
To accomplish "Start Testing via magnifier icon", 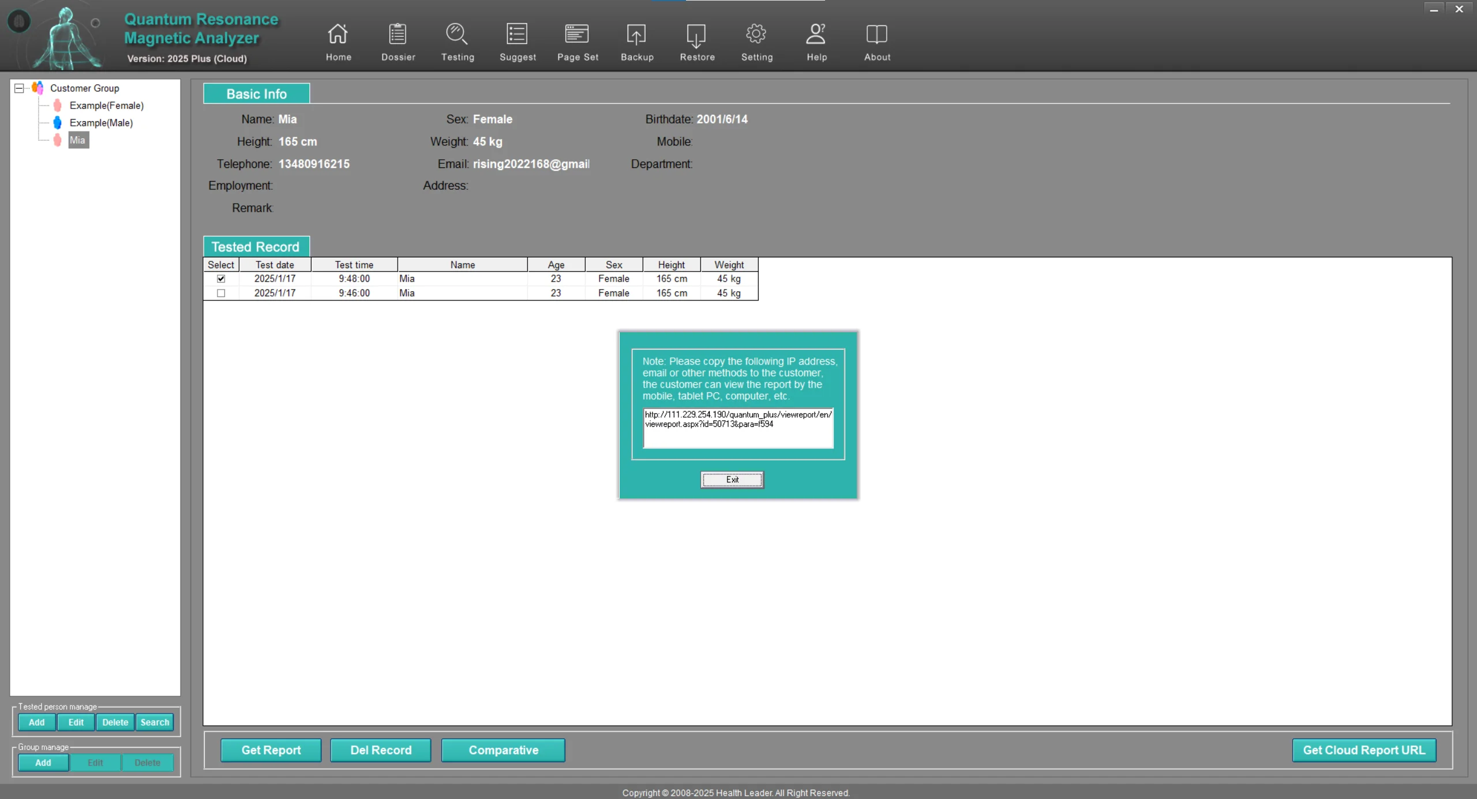I will point(457,35).
